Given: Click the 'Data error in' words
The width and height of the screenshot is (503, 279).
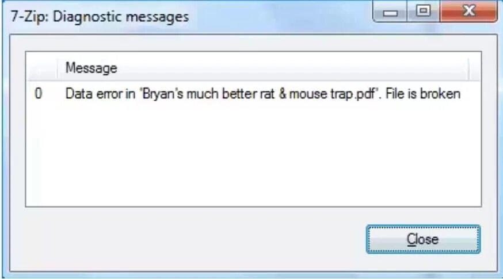Looking at the screenshot, I should 100,94.
